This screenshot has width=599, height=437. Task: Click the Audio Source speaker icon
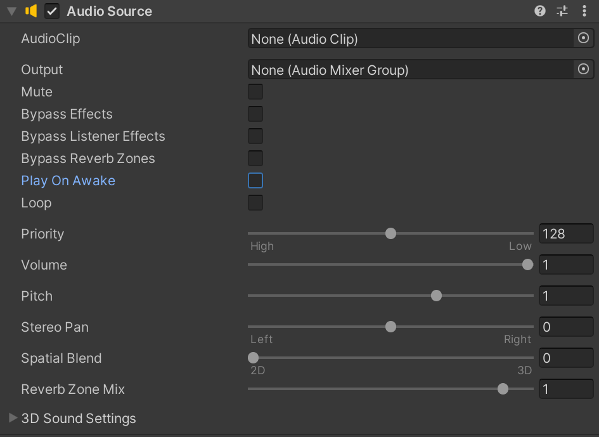tap(30, 11)
